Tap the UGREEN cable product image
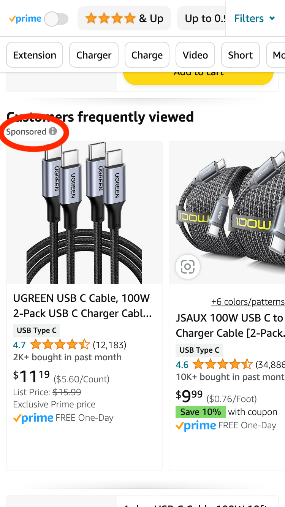 [x=84, y=213]
